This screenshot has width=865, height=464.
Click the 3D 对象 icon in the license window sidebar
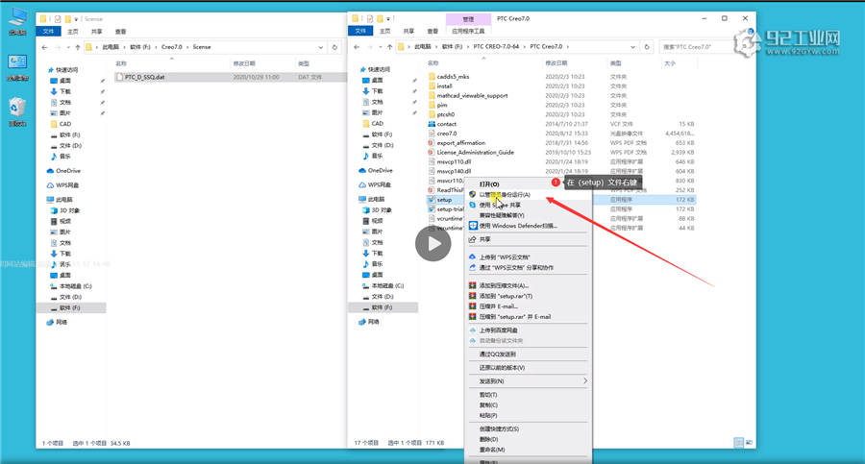[x=54, y=210]
